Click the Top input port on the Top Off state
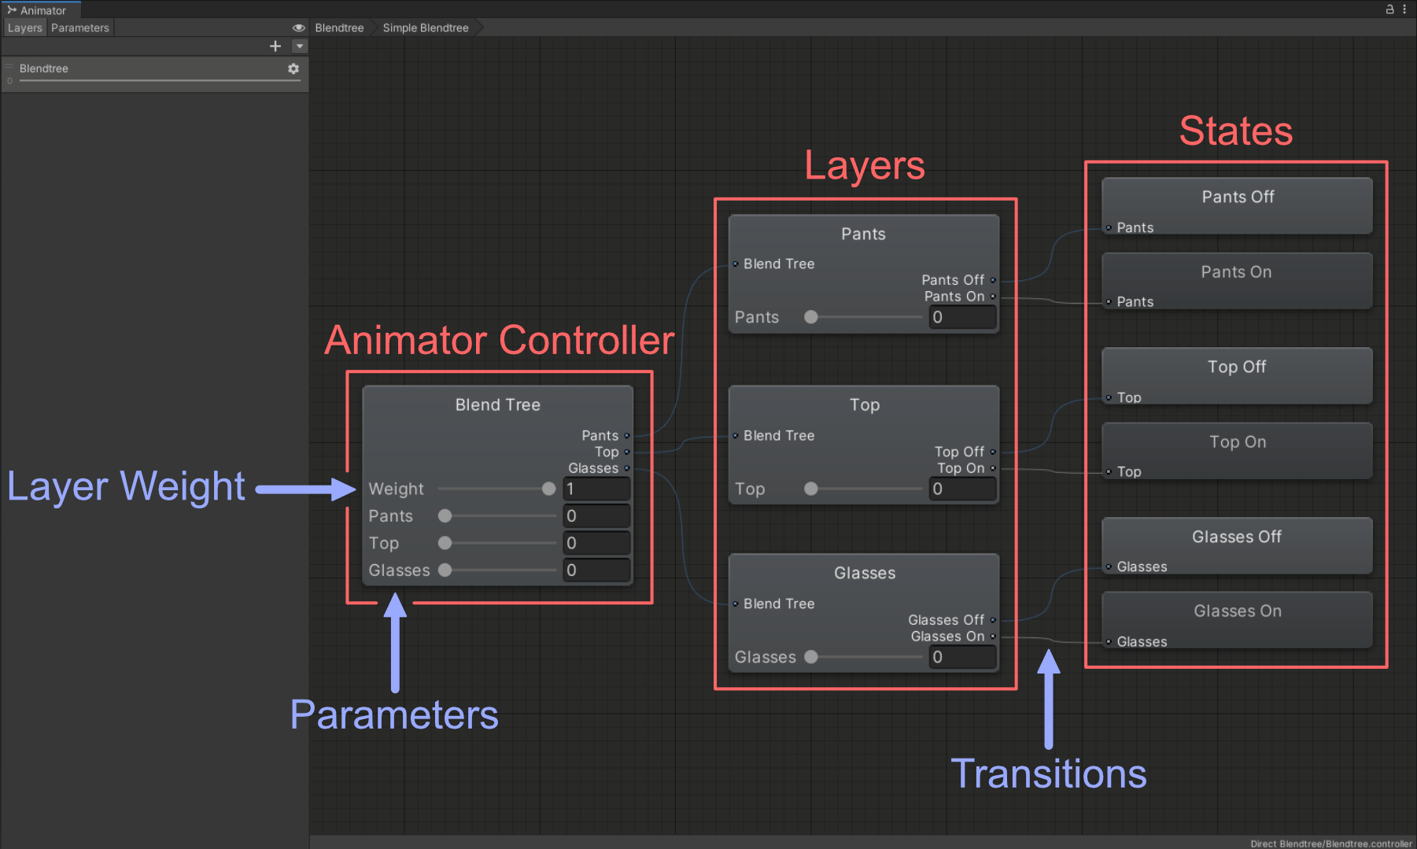This screenshot has width=1417, height=849. pos(1109,398)
